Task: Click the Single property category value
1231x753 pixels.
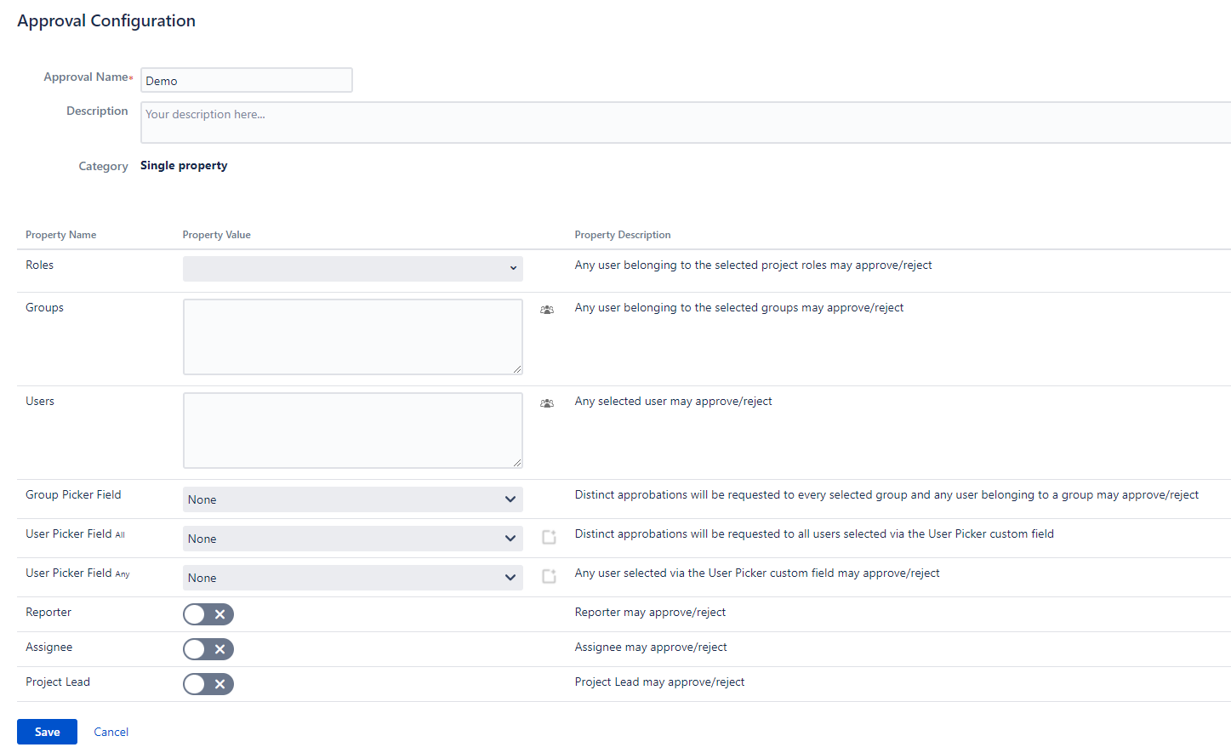Action: click(184, 166)
